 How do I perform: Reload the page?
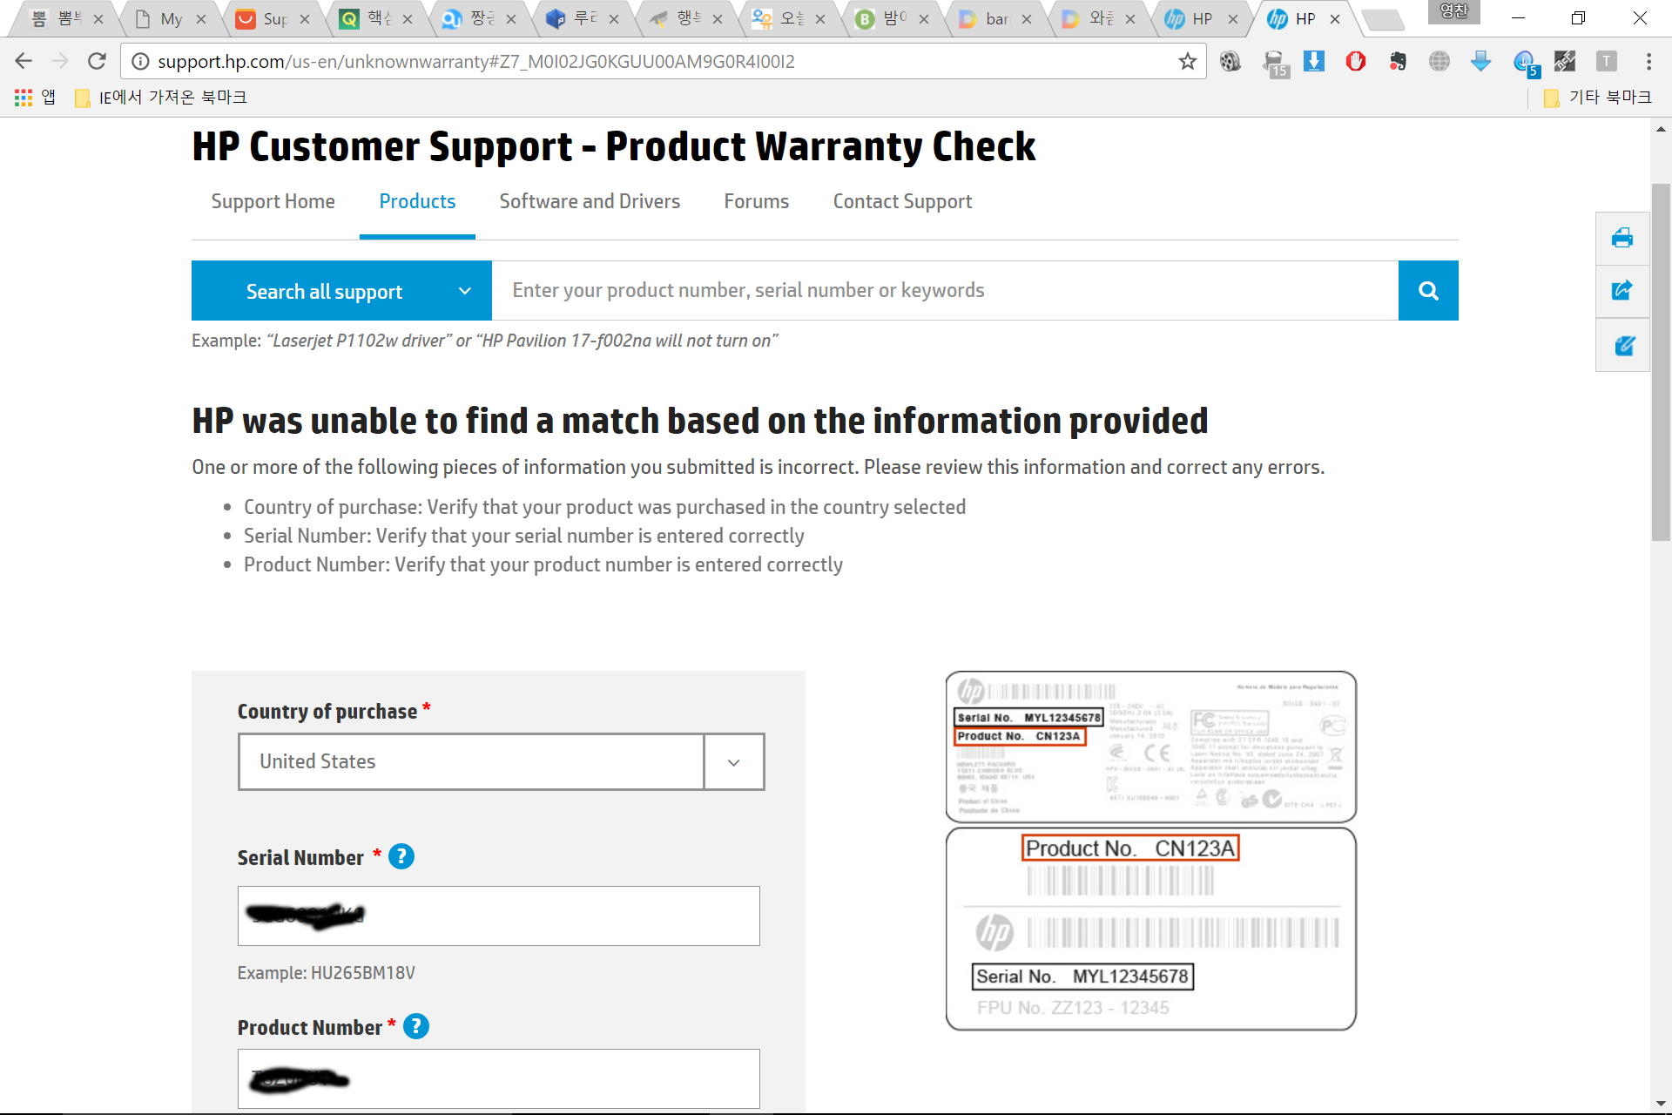tap(97, 61)
